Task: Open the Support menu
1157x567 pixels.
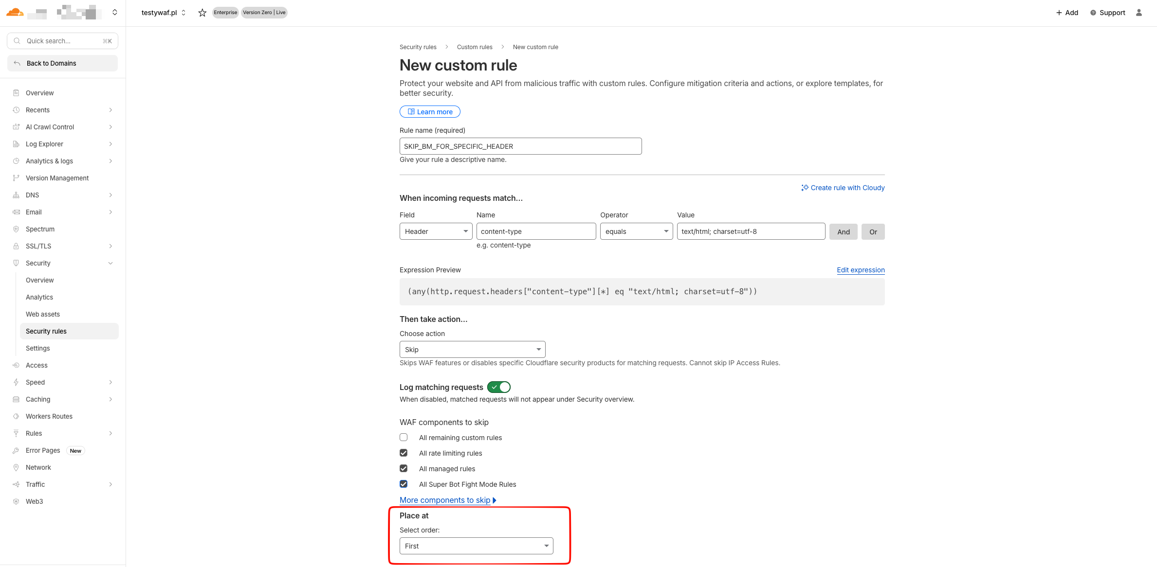Action: pyautogui.click(x=1107, y=13)
